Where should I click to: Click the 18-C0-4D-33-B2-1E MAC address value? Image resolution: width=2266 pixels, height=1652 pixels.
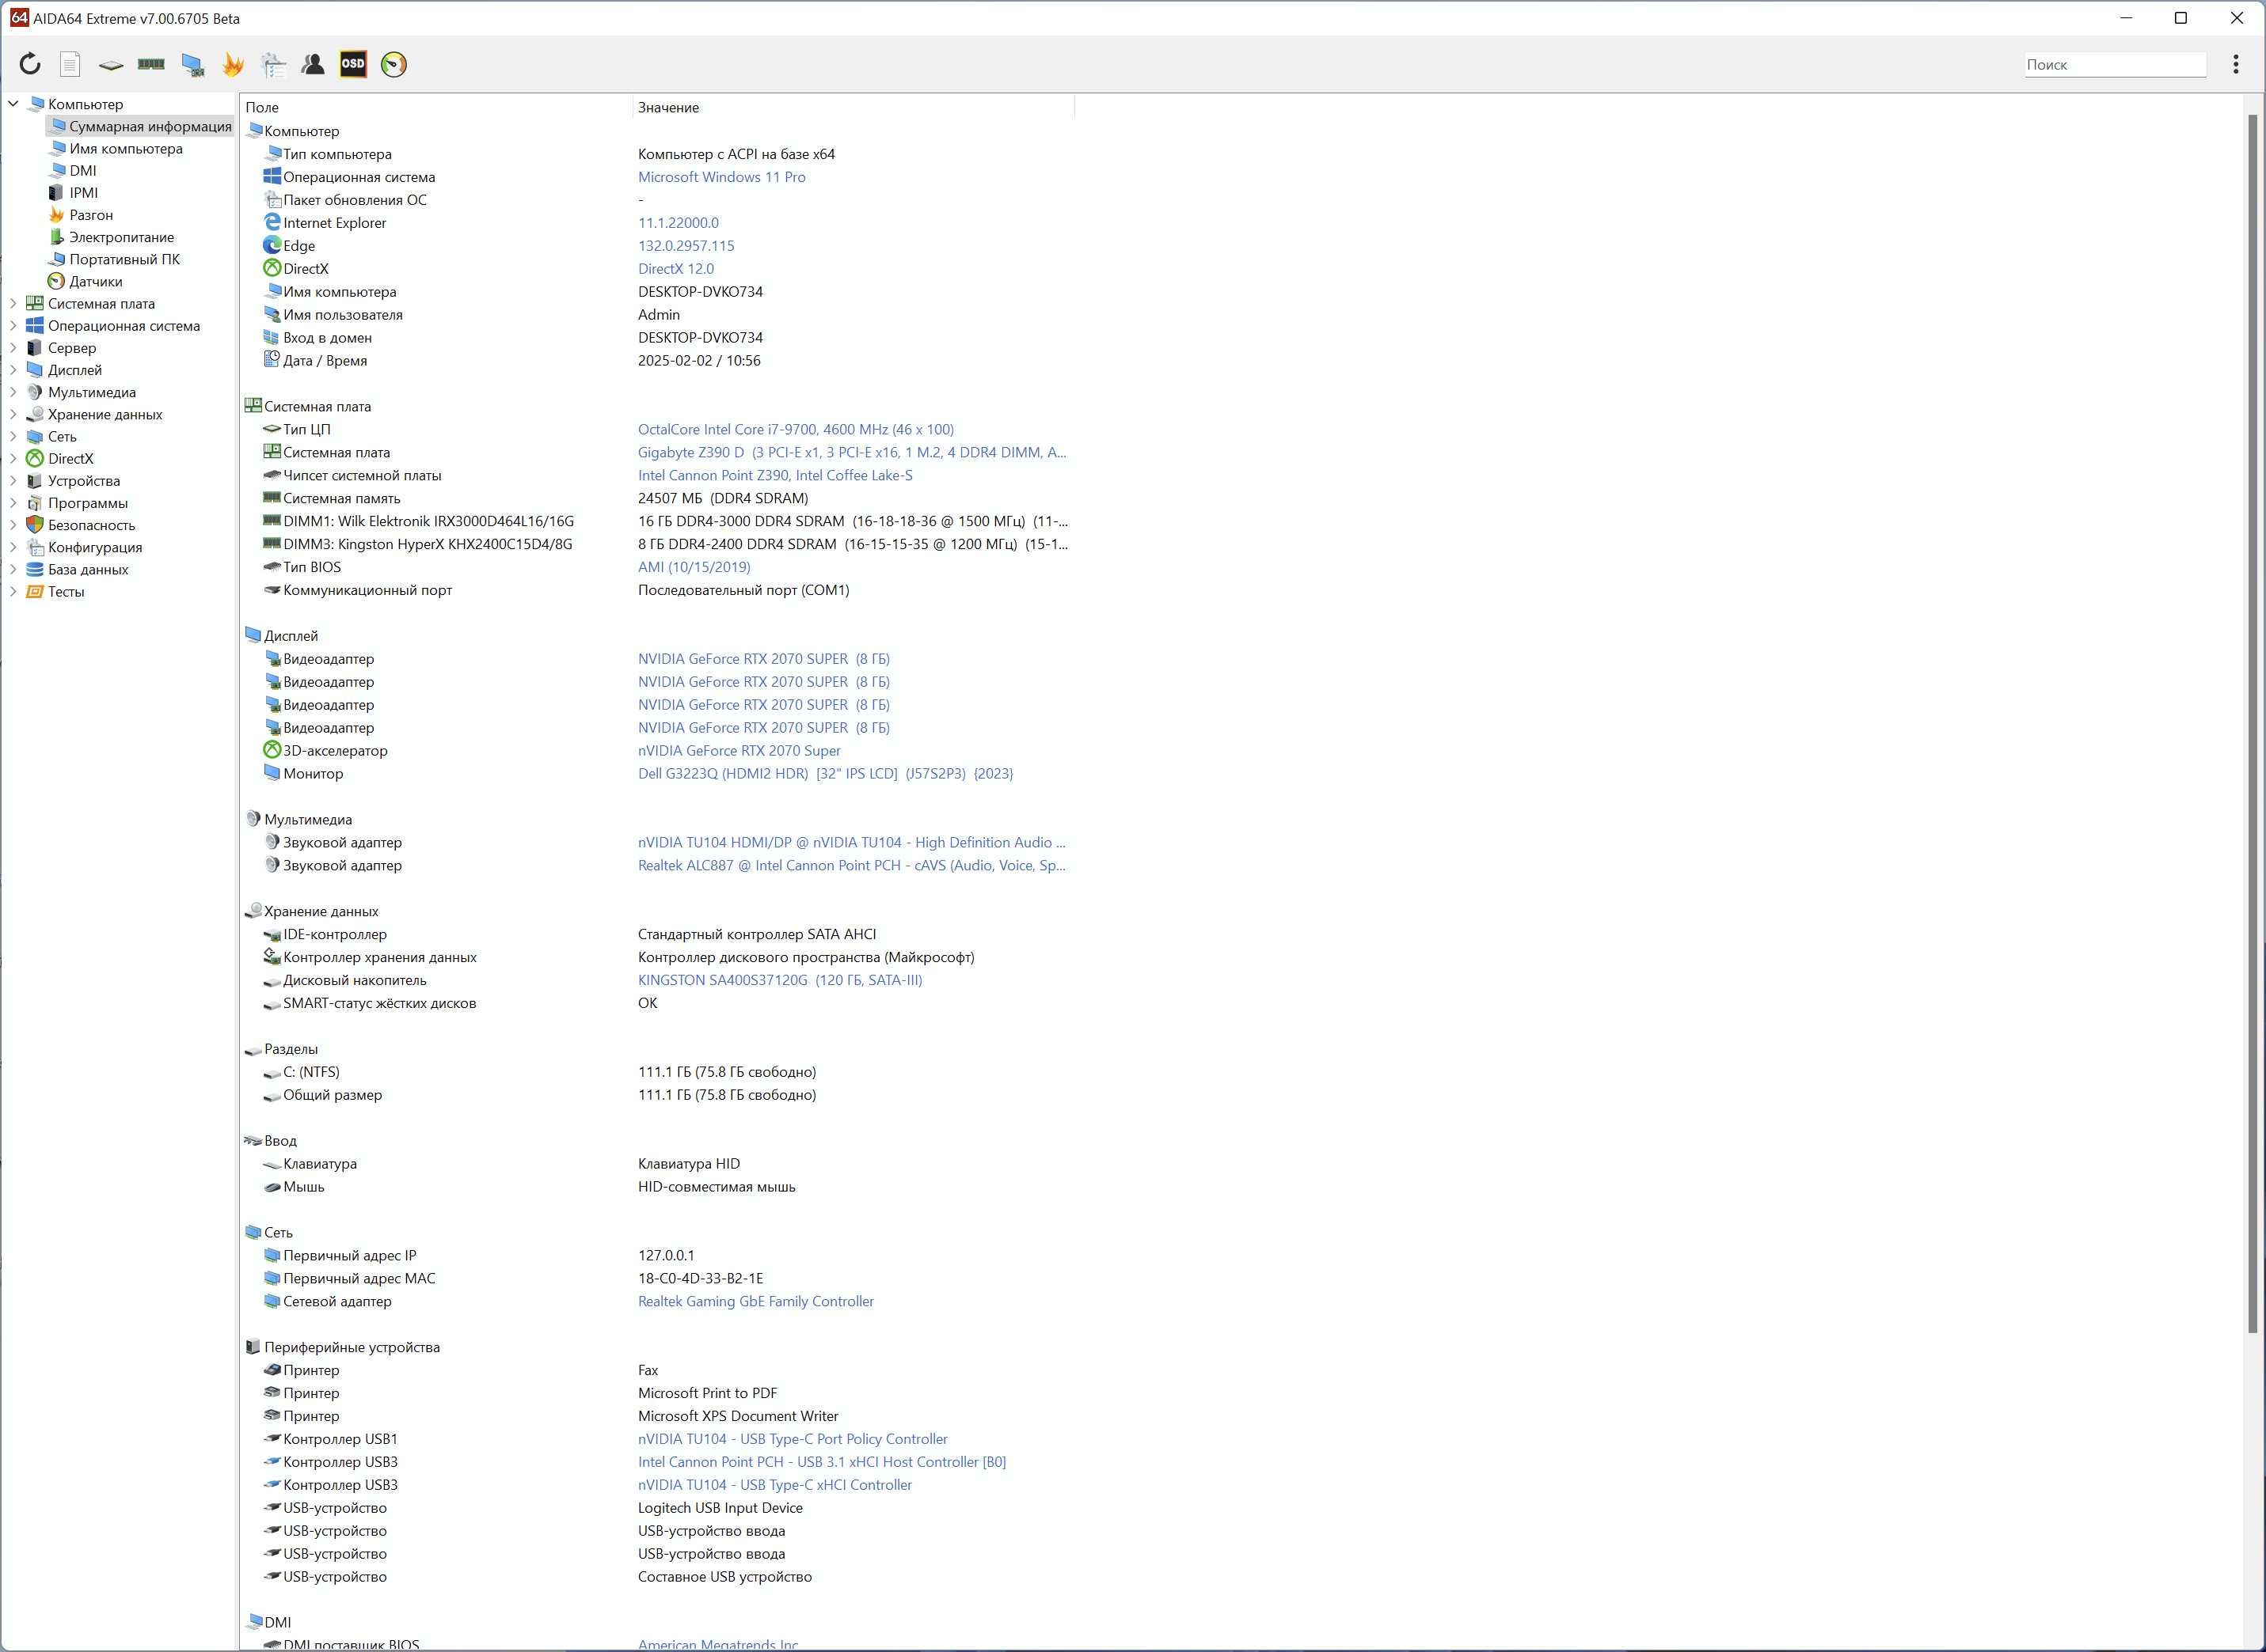701,1278
